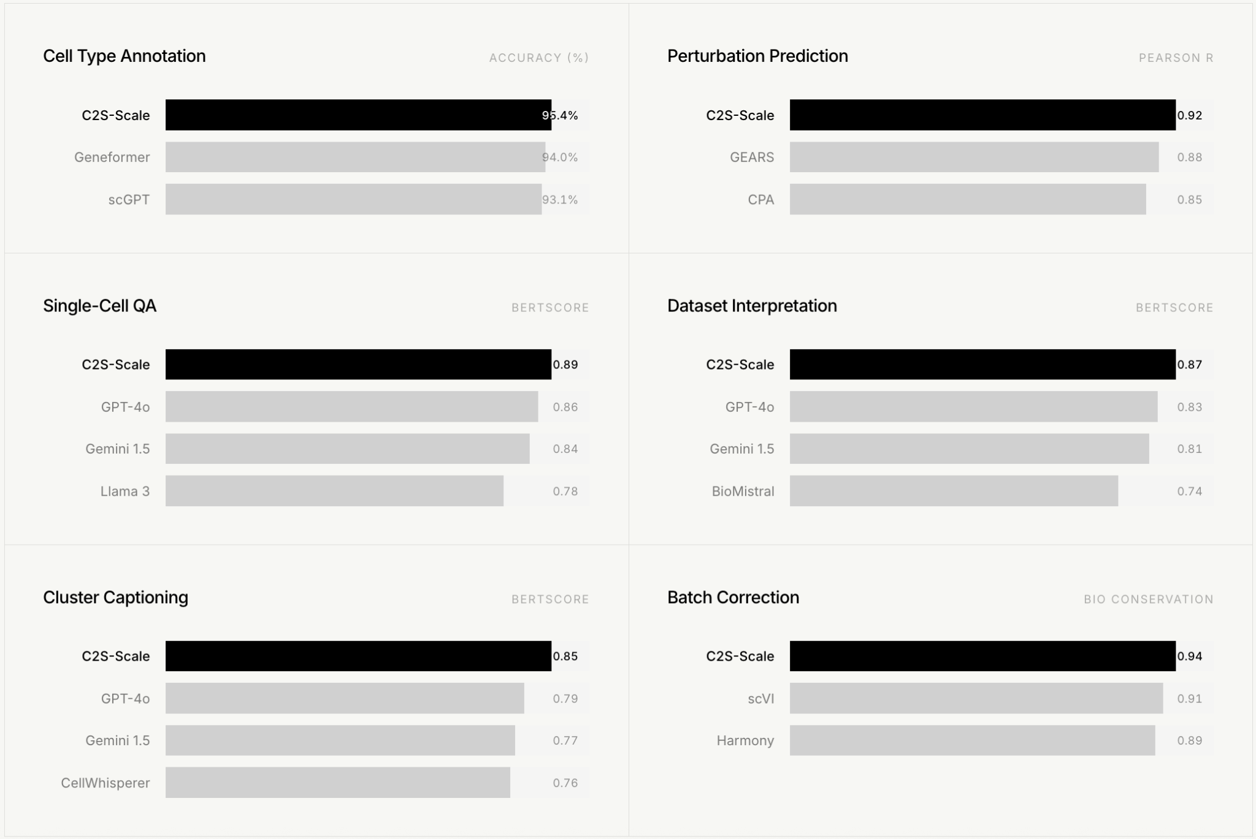Select the scVI bar in Batch Correction

click(x=976, y=699)
